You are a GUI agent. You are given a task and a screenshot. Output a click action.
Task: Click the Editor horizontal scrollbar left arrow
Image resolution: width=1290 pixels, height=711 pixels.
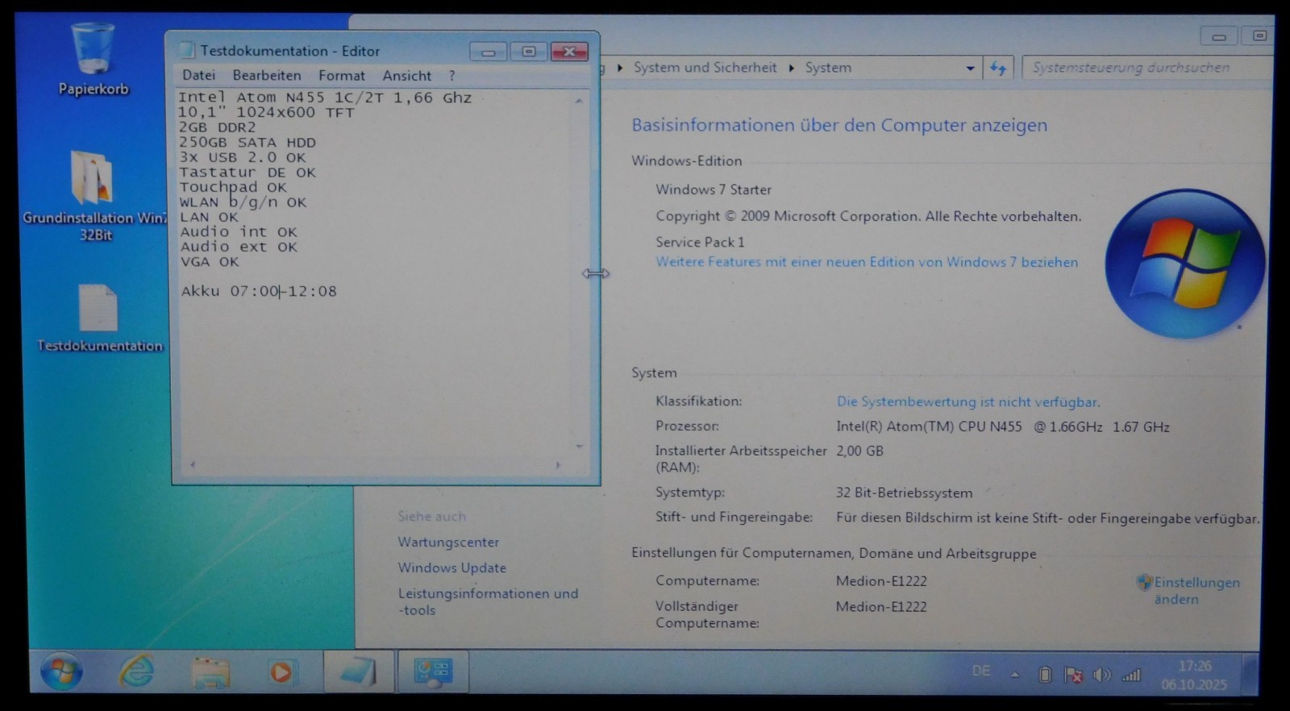[192, 465]
